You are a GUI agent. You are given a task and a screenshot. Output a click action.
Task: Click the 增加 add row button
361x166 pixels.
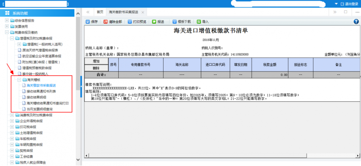(96, 61)
